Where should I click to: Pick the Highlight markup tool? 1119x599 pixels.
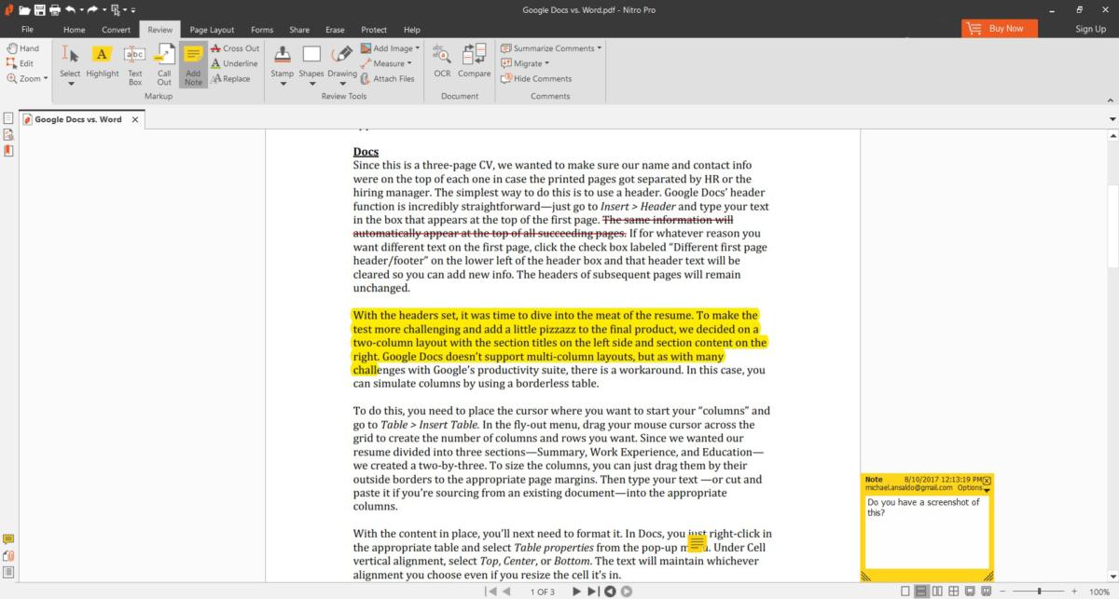[103, 61]
